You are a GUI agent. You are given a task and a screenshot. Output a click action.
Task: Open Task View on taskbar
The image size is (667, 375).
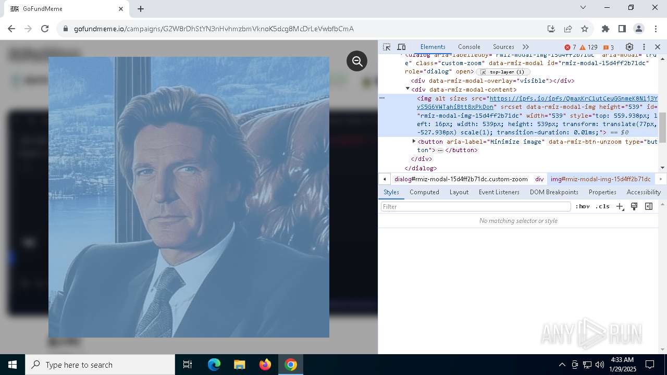pos(188,365)
